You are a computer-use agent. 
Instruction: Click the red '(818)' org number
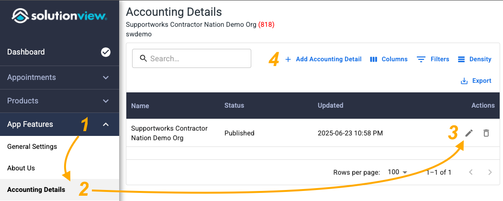[x=266, y=25]
